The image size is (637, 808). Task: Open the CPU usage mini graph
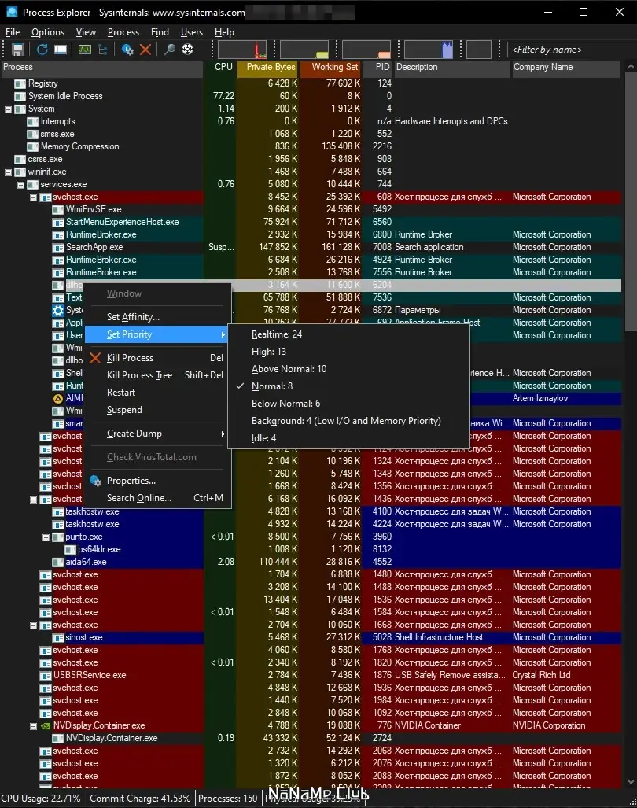(x=242, y=50)
